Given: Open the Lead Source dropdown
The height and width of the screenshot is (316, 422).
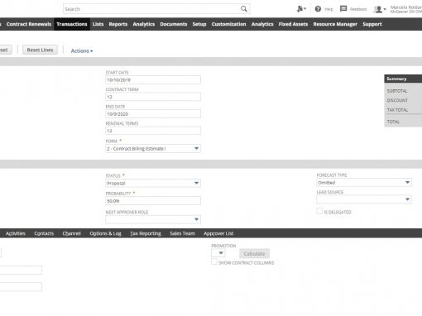Looking at the screenshot, I should point(364,199).
